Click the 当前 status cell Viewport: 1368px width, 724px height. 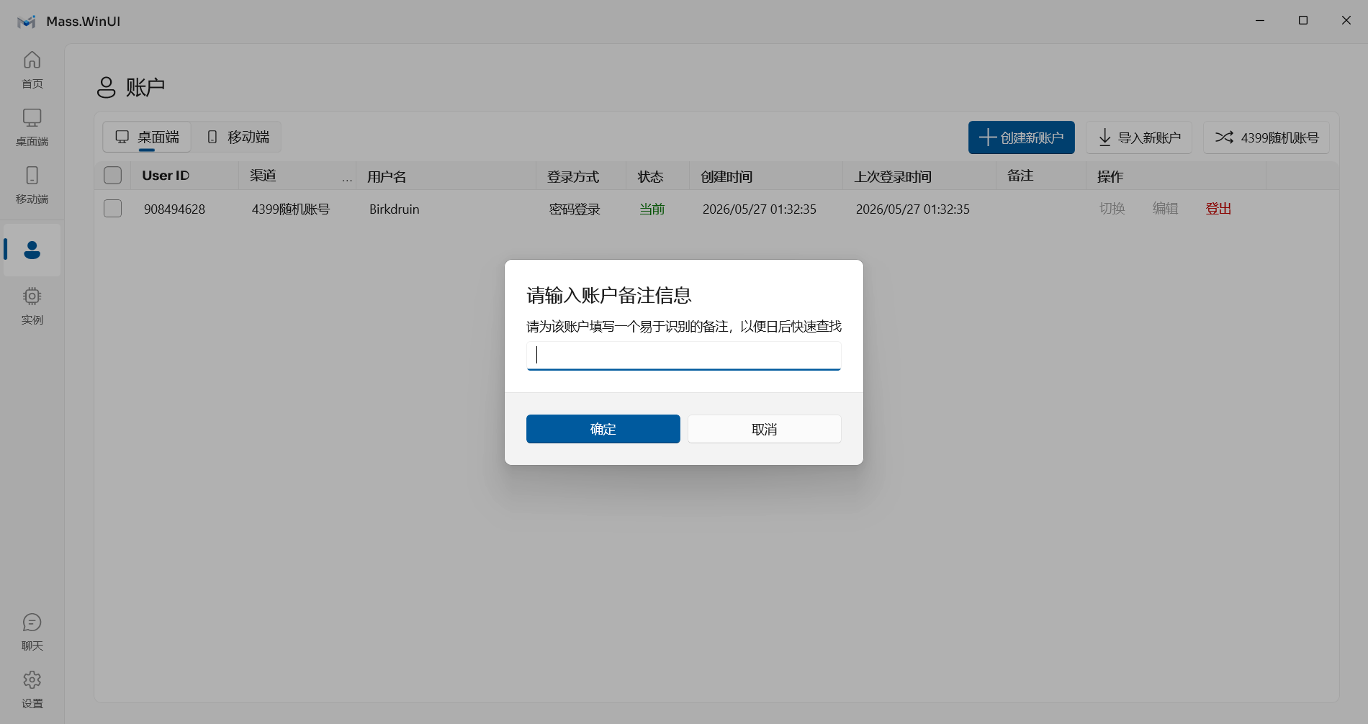pyautogui.click(x=652, y=209)
